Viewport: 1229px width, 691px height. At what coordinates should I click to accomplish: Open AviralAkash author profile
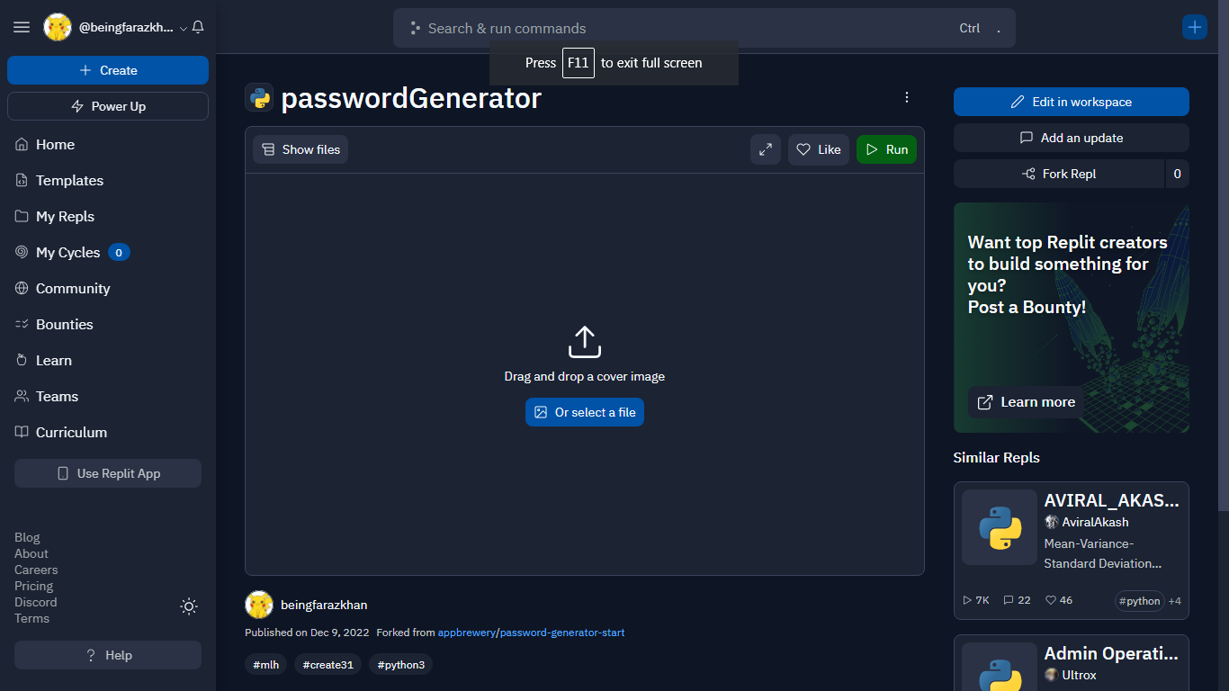[1087, 522]
